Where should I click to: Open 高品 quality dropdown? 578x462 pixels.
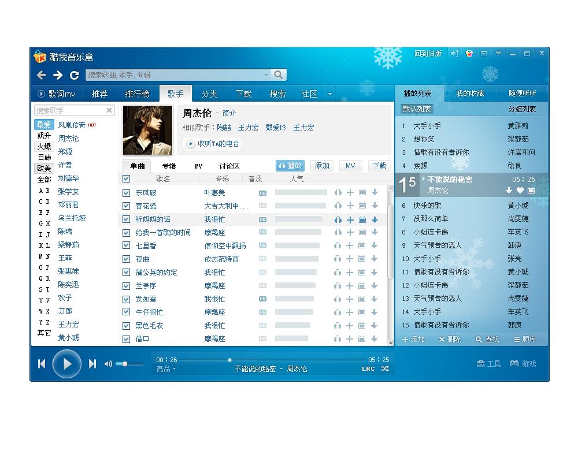point(166,369)
